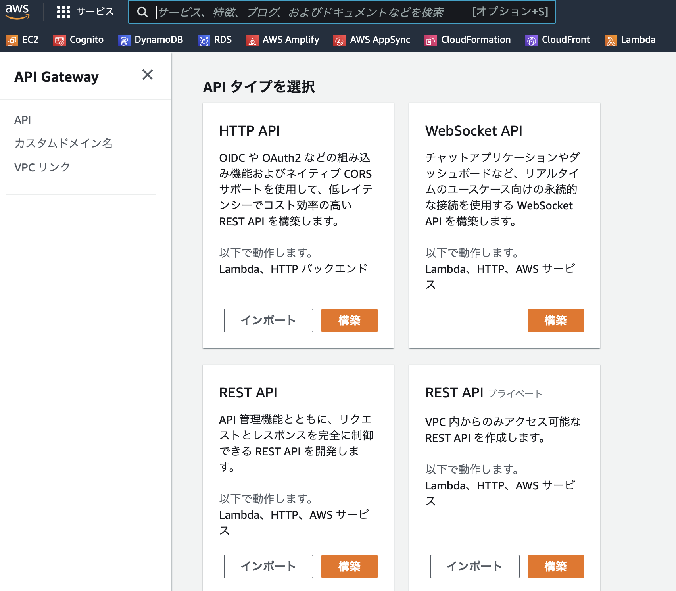Open VPC リンク in the sidebar

tap(42, 167)
